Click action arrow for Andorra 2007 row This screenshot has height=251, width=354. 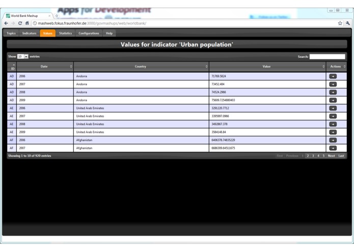[333, 84]
